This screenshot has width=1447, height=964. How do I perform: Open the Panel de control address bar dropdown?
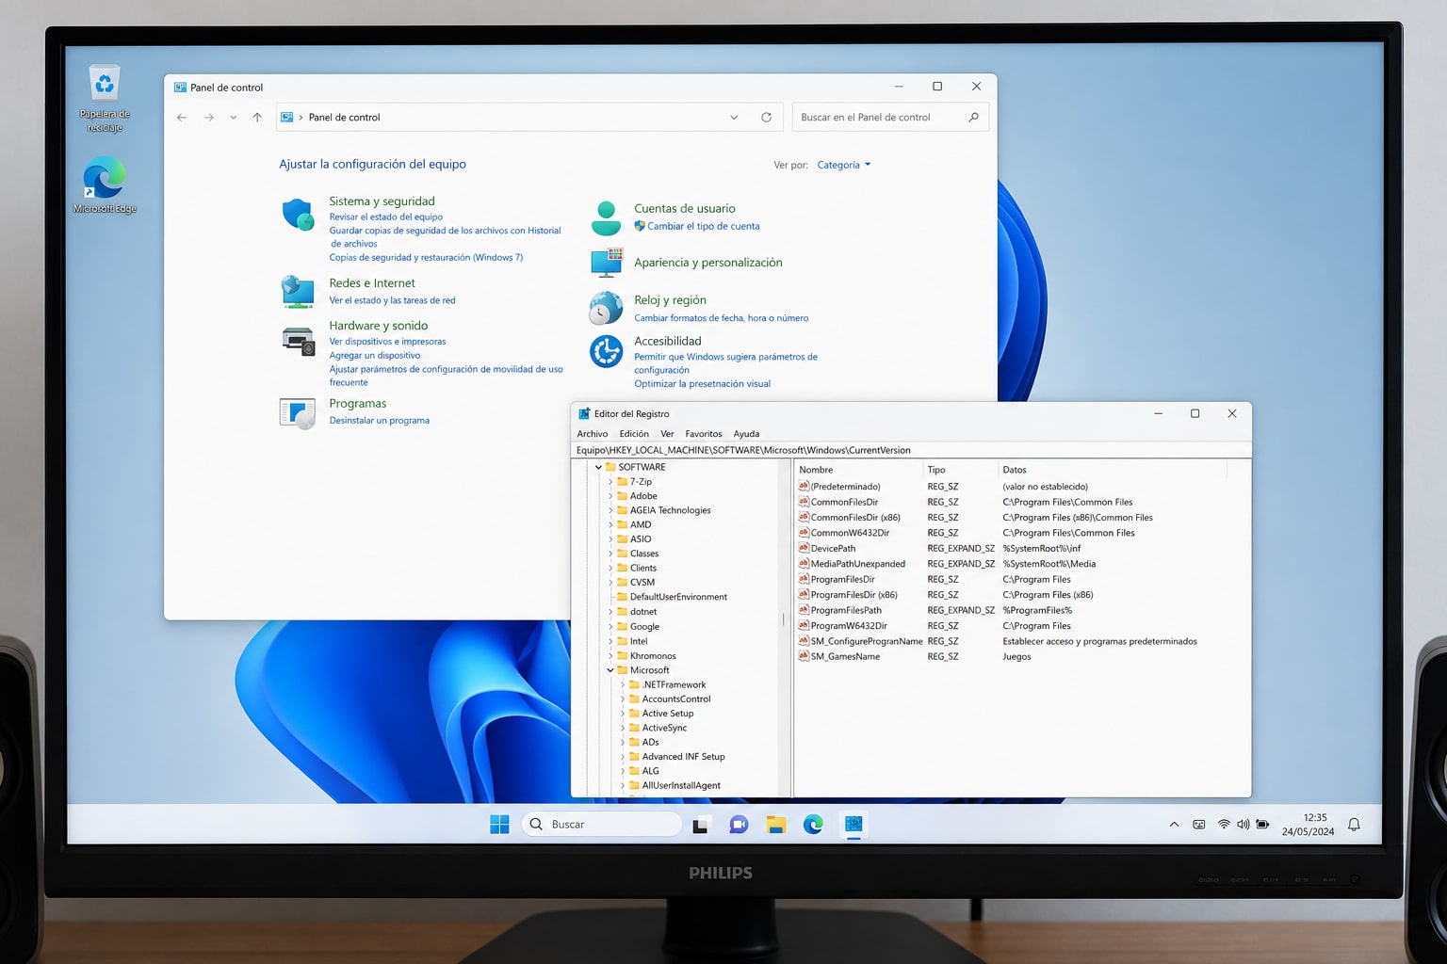pyautogui.click(x=734, y=118)
